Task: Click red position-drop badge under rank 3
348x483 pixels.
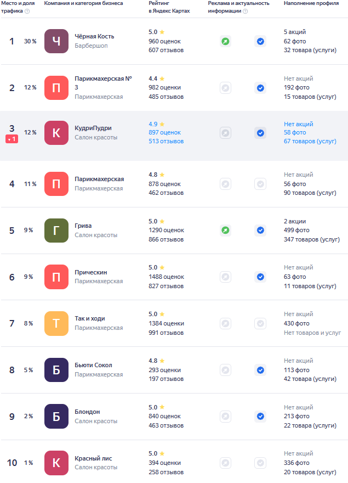Action: click(12, 139)
